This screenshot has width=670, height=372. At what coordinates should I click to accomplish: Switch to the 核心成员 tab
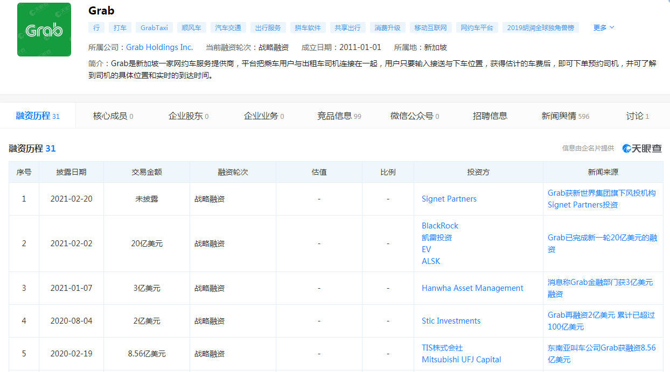[x=113, y=116]
